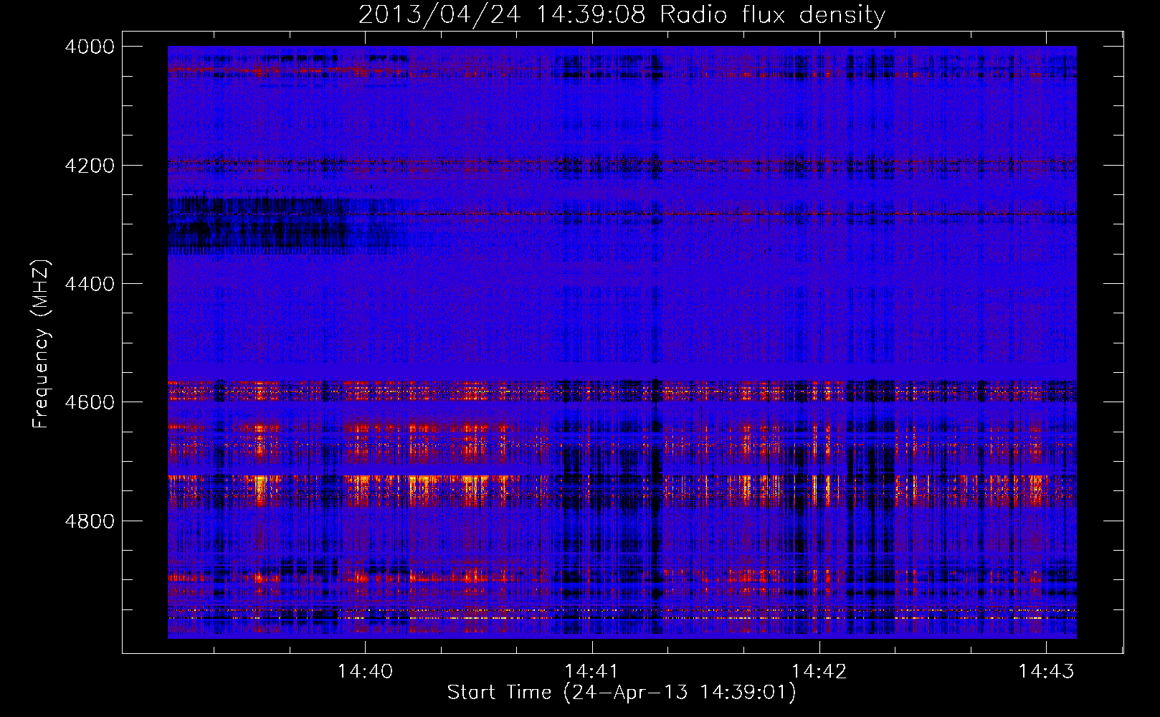Click the 'Frequency (MHZ)' axis label

coord(42,344)
